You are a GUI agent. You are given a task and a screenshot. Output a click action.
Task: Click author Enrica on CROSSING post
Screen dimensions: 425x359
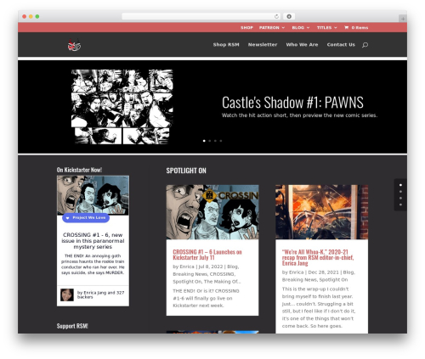click(187, 266)
